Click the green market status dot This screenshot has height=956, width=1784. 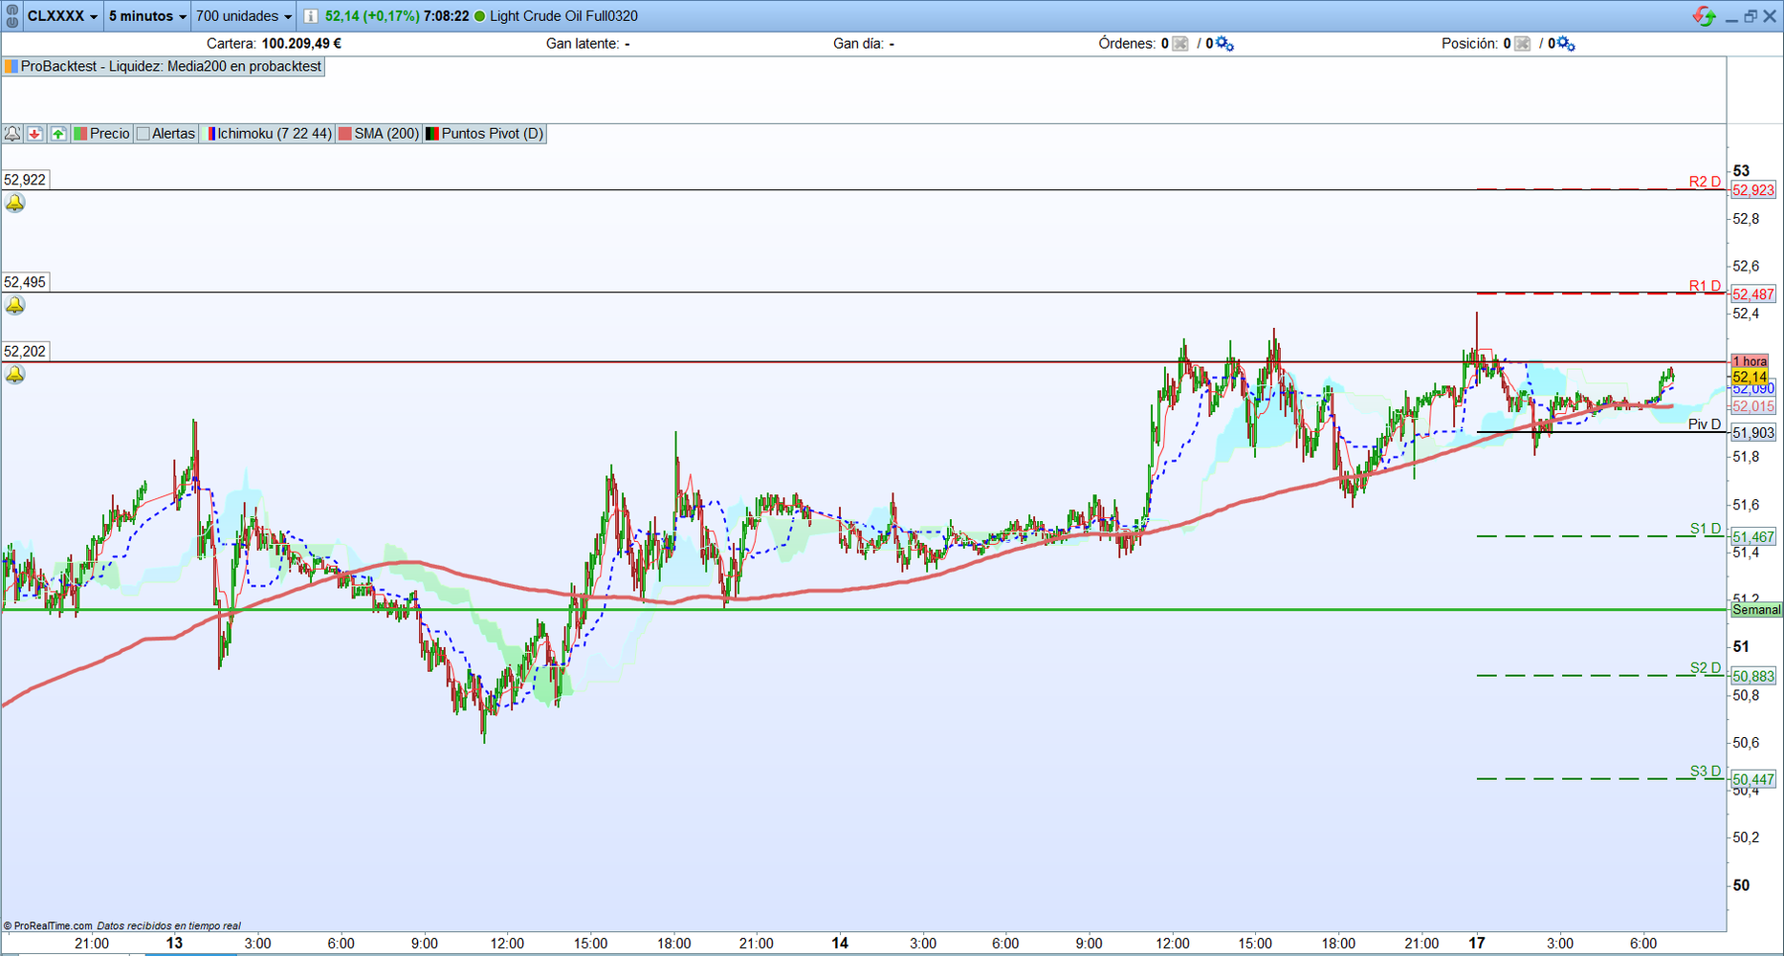click(x=480, y=16)
